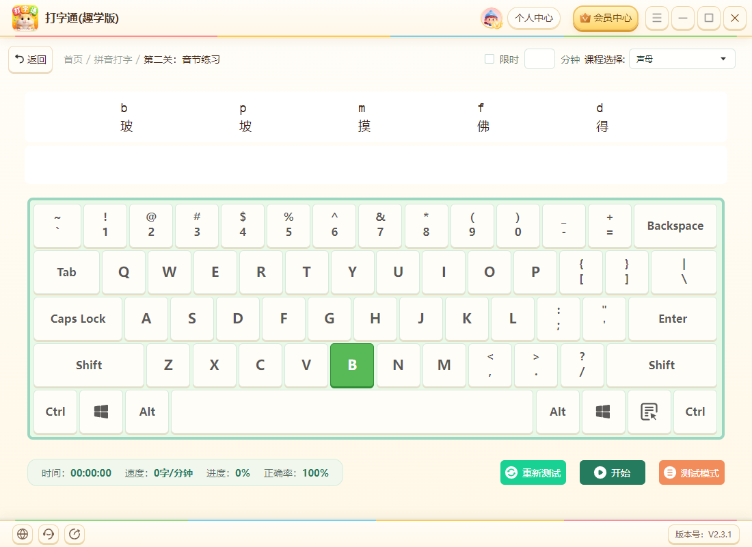Click the 版本号 V2.3.1 label
752x547 pixels.
tap(703, 534)
